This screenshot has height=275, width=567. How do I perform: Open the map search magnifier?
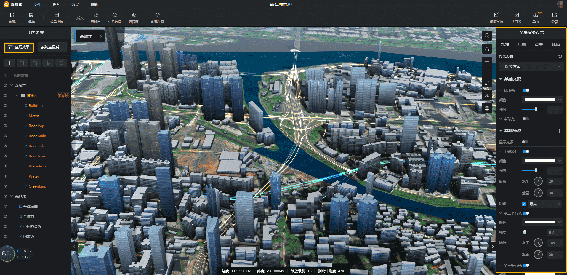tap(487, 36)
